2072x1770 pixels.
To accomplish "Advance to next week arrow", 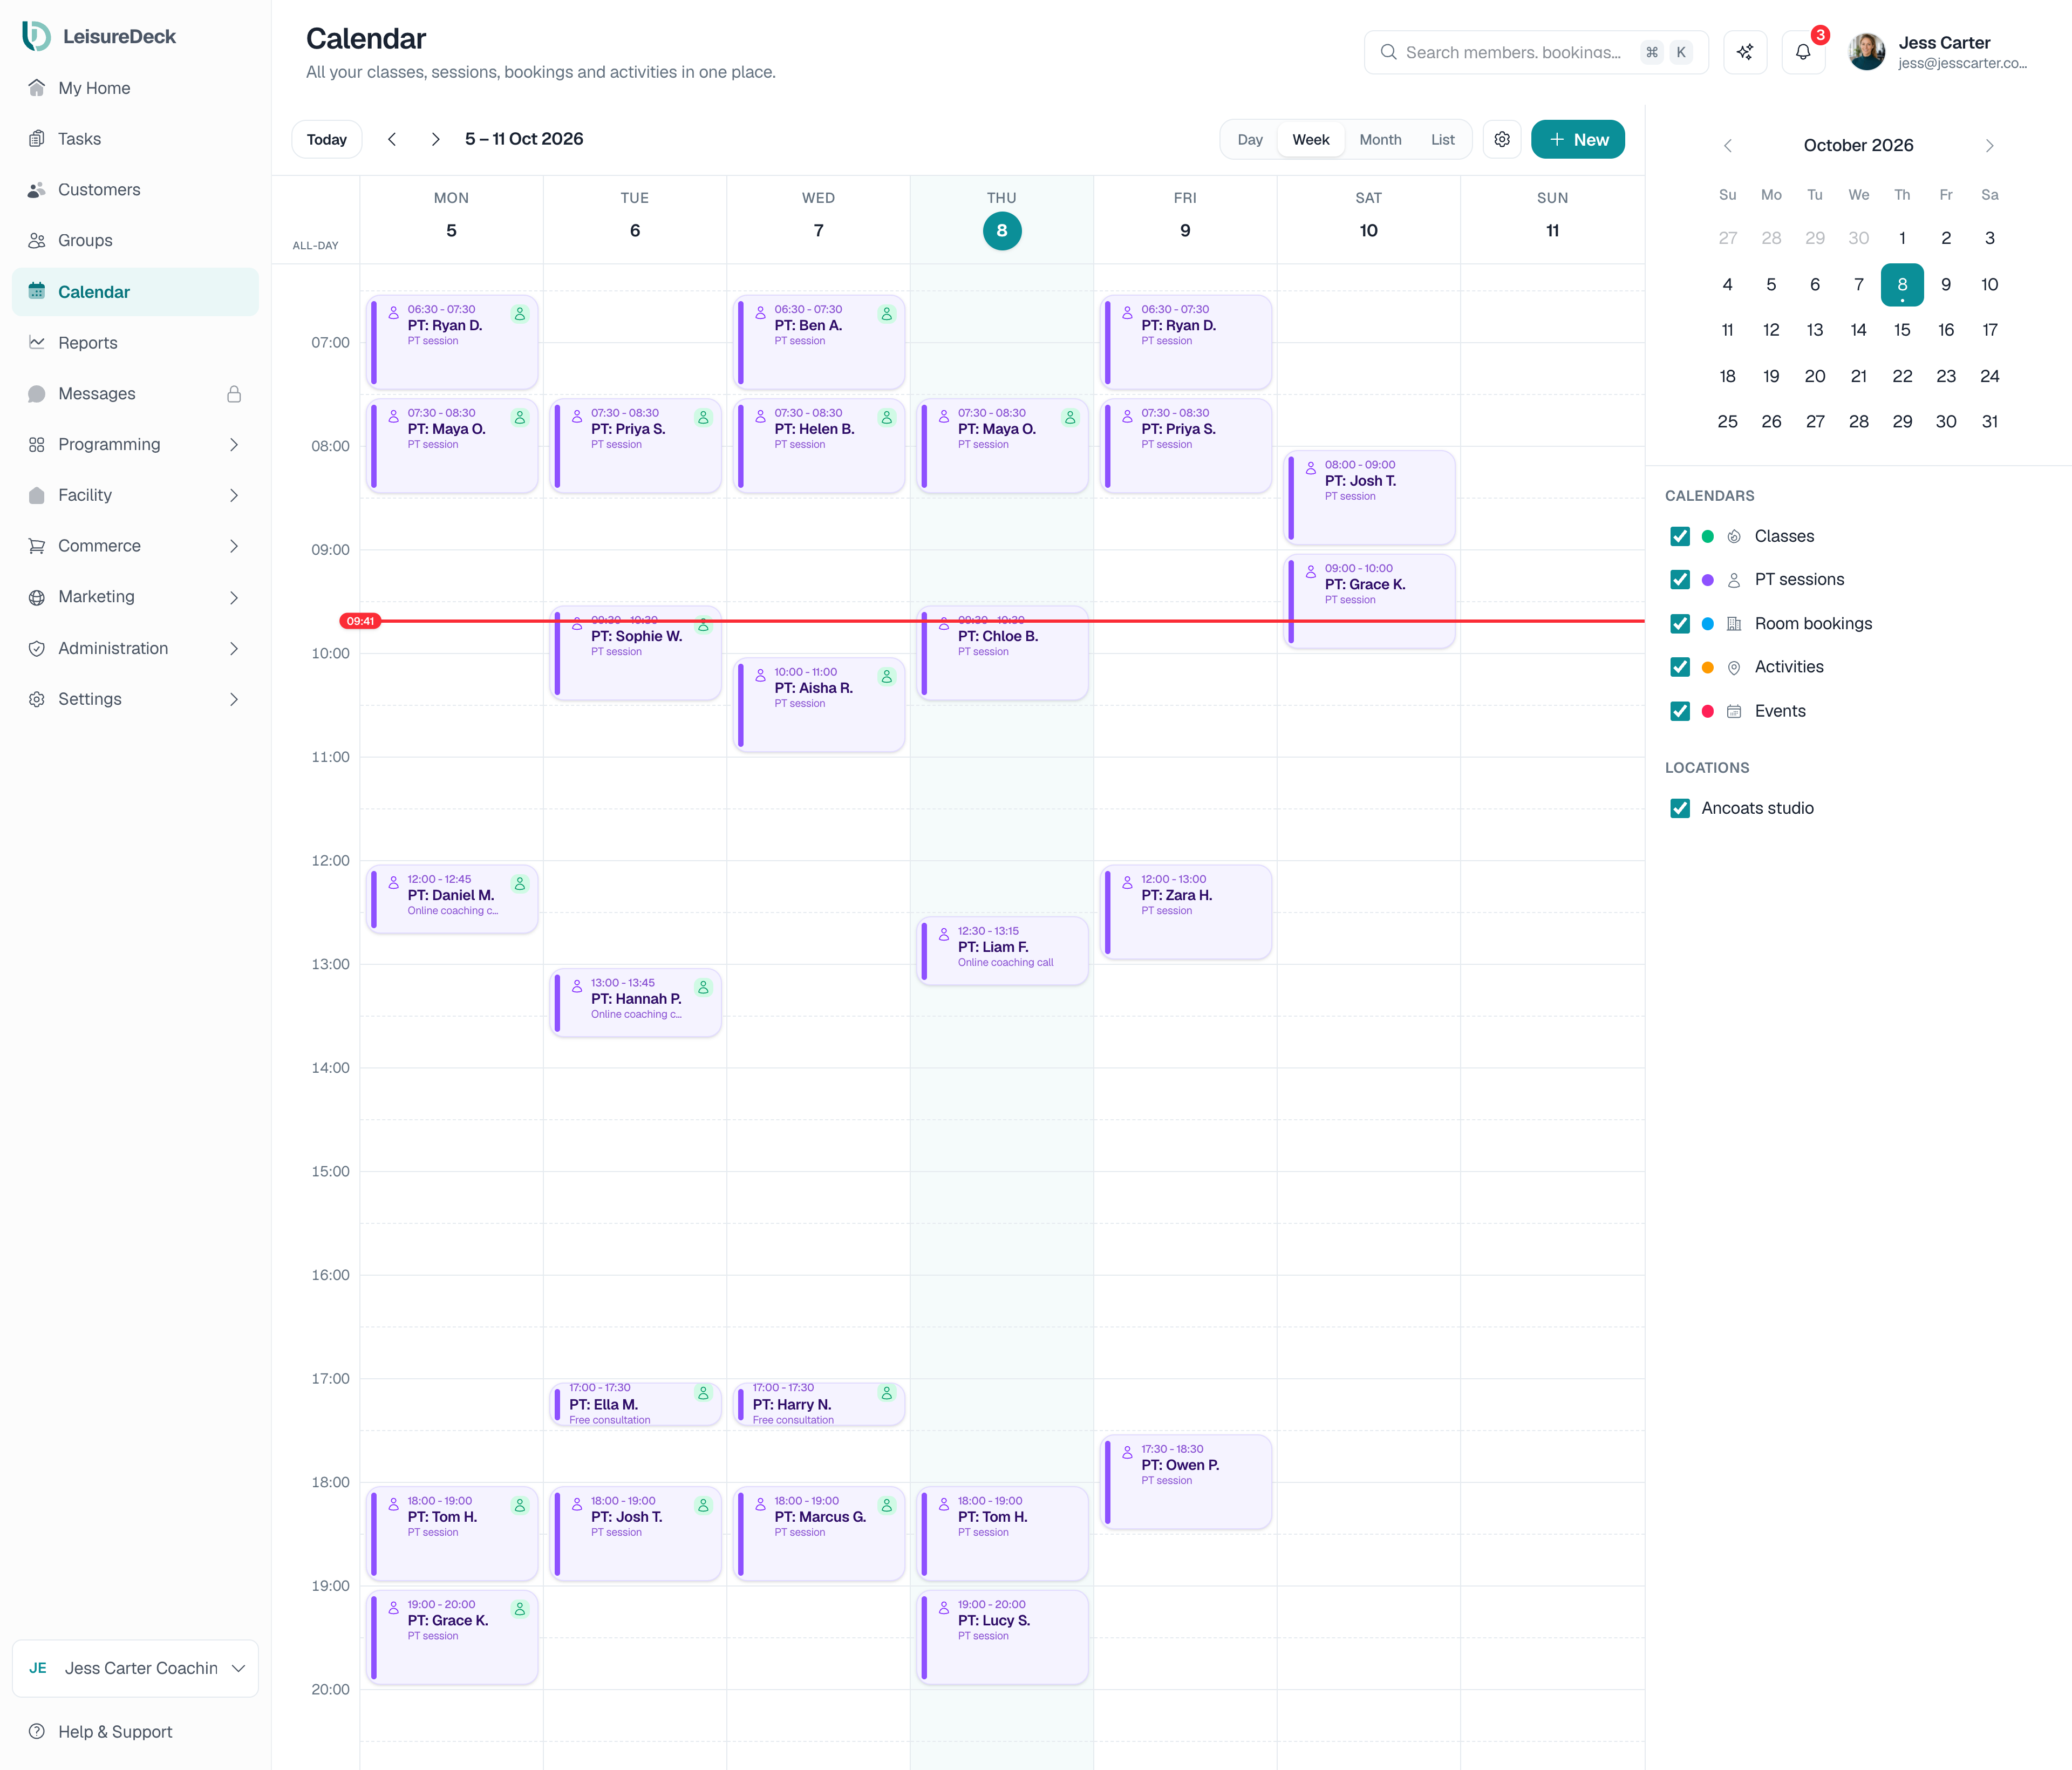I will point(435,140).
